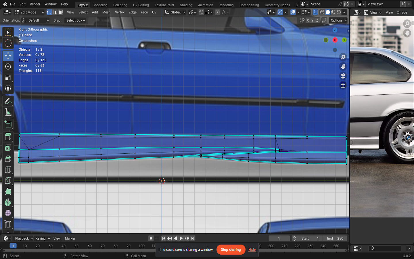Screen dimensions: 414x259
Task: Toggle viewport gizmos display
Action: coord(280,12)
